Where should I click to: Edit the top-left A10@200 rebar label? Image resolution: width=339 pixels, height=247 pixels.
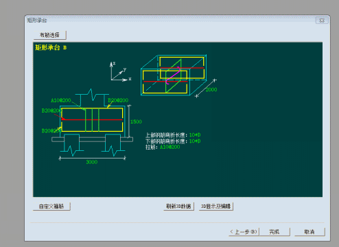coord(61,100)
